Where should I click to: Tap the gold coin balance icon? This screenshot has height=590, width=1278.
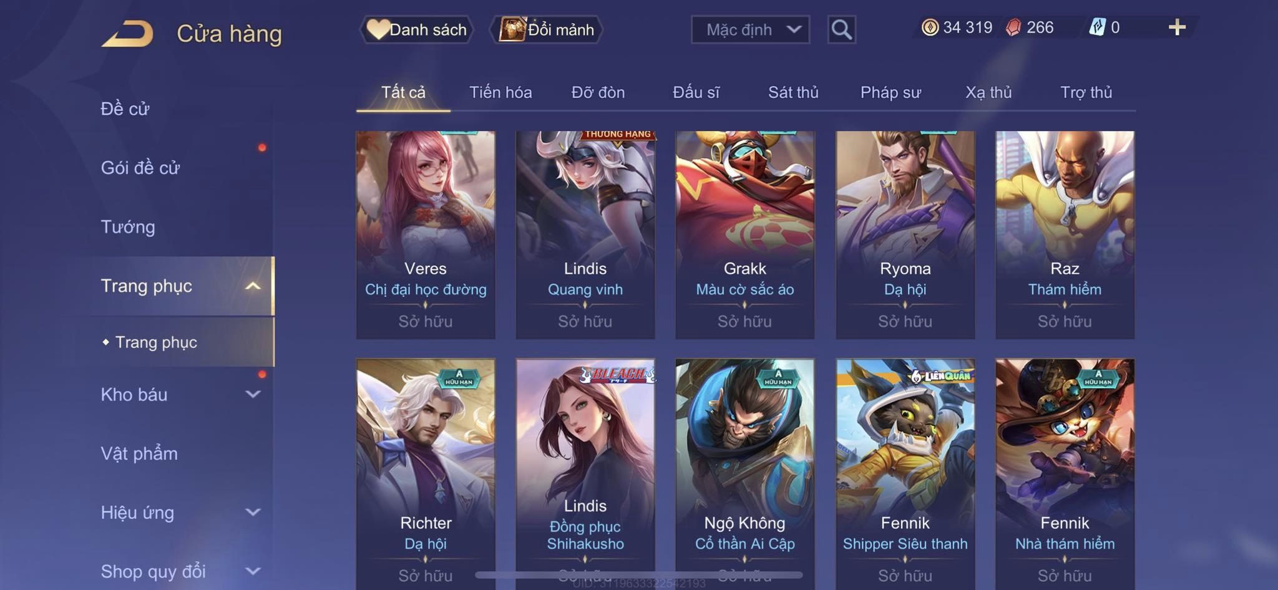[x=930, y=27]
